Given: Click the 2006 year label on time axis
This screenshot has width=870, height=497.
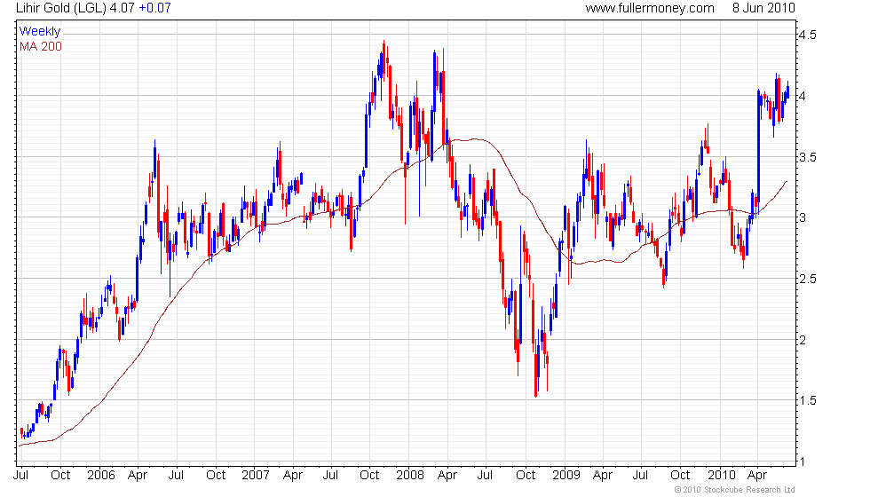Looking at the screenshot, I should pyautogui.click(x=101, y=476).
